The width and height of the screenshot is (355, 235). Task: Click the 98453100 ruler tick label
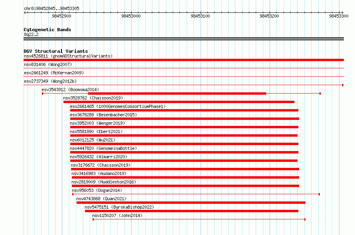(200, 16)
